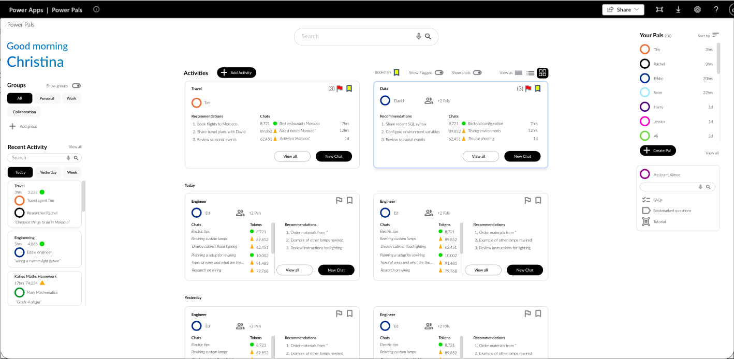The height and width of the screenshot is (359, 734).
Task: Open 'Katies Maths Homework' recent activity
Action: pyautogui.click(x=45, y=288)
